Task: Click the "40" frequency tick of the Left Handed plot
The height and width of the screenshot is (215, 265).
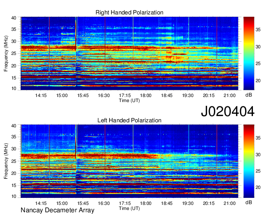Action: [x=14, y=126]
